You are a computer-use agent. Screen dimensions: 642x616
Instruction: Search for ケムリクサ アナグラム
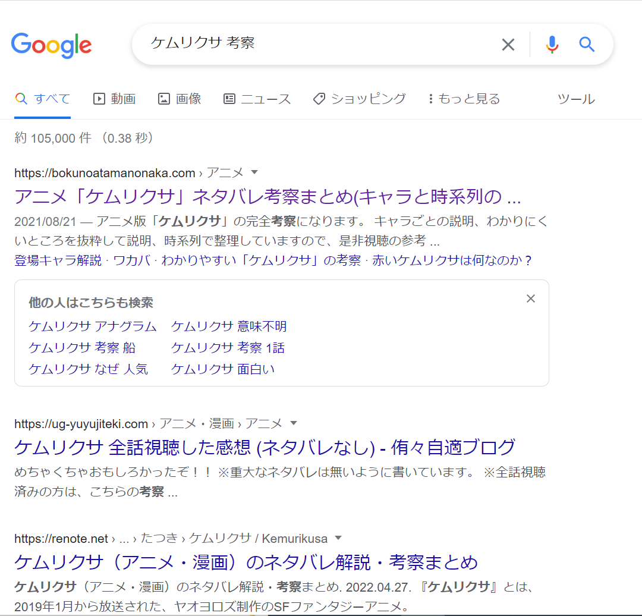point(93,326)
